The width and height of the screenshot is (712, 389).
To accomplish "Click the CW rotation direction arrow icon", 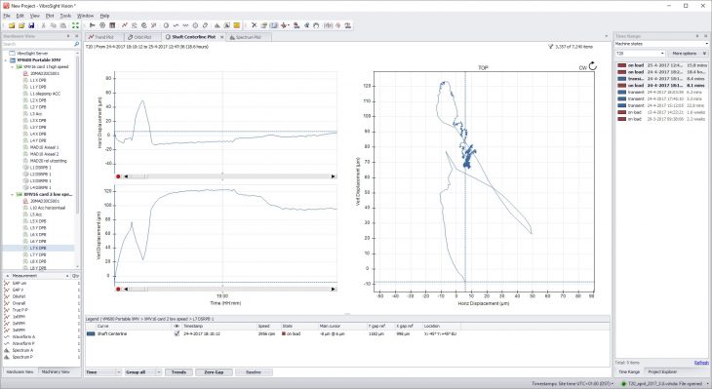I will pyautogui.click(x=593, y=66).
